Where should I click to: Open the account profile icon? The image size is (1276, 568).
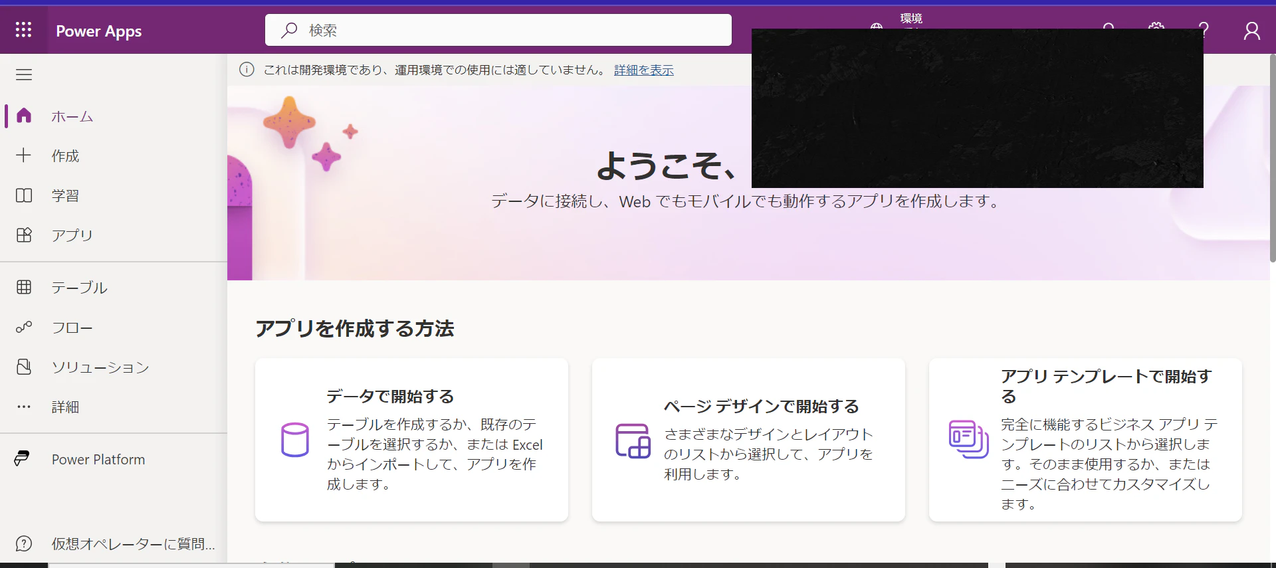[x=1251, y=31]
